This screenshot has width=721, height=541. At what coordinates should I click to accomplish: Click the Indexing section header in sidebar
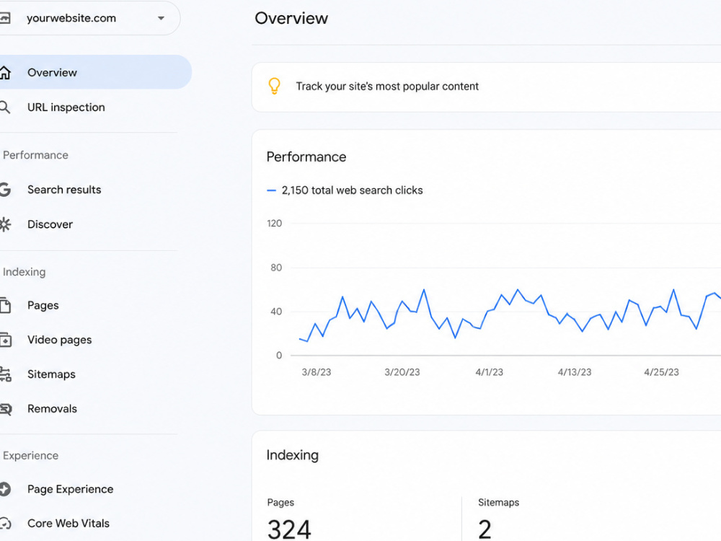point(24,272)
